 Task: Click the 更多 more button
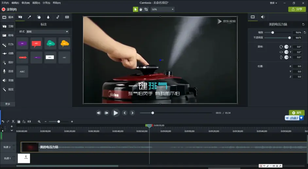(x=8, y=104)
